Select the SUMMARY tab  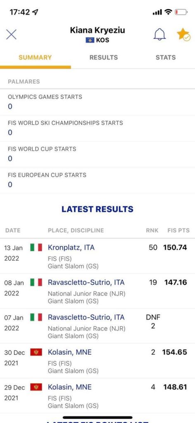35,57
